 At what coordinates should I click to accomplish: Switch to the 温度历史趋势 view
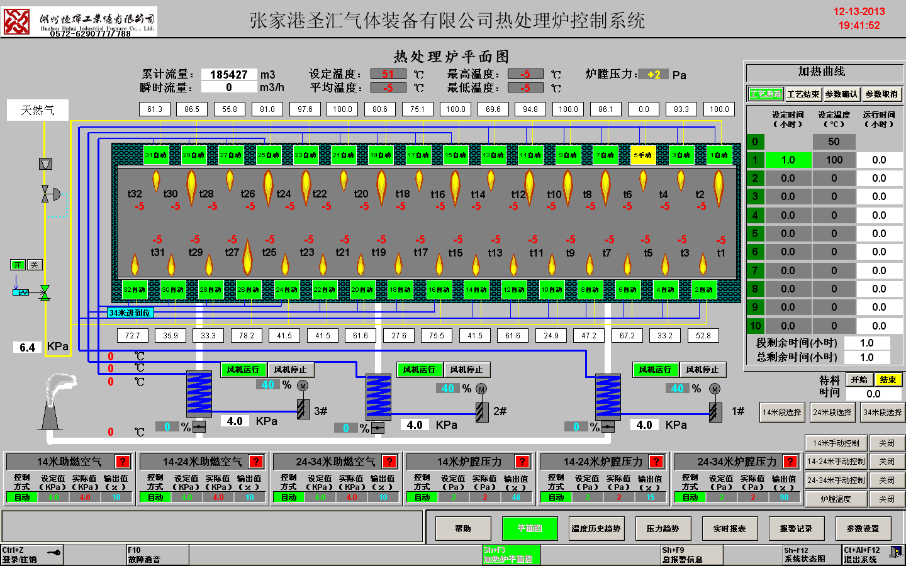coord(595,528)
